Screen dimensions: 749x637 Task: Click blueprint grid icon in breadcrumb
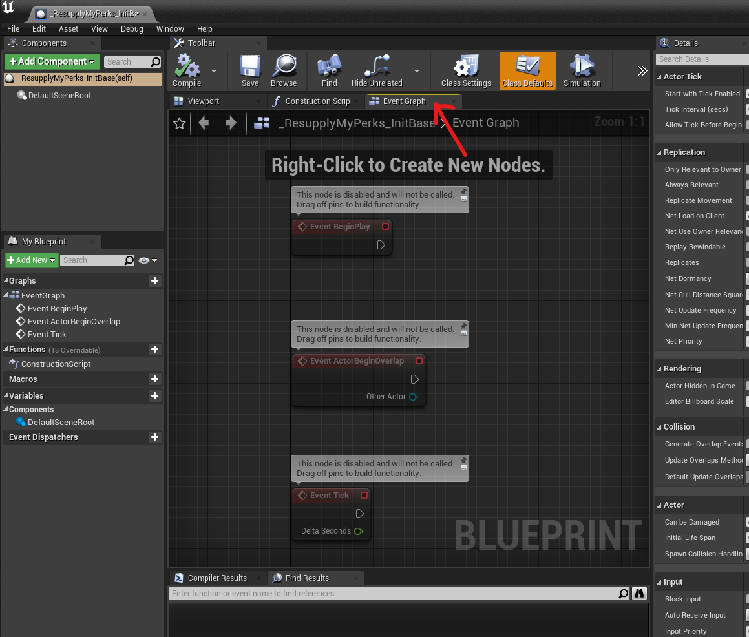262,123
